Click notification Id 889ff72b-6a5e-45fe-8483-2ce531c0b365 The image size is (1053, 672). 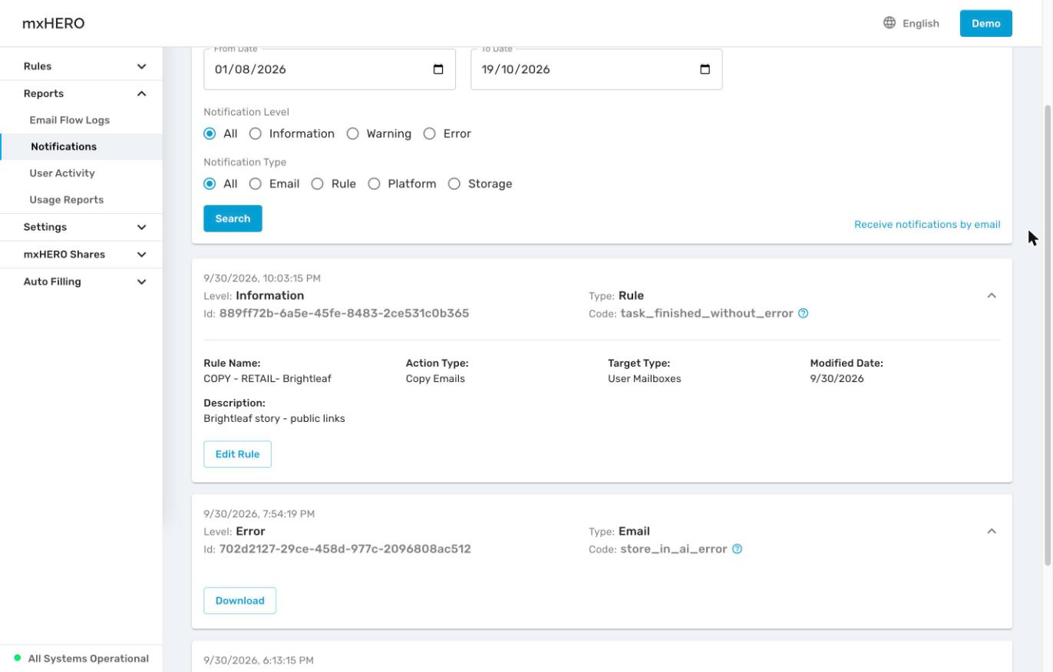344,313
